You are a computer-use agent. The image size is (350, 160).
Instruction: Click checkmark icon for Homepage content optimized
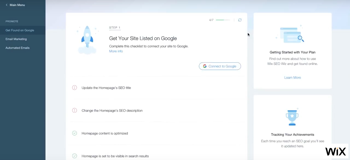(x=74, y=133)
